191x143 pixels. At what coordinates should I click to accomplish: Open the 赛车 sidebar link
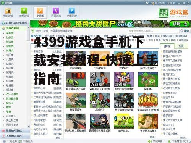(9, 107)
